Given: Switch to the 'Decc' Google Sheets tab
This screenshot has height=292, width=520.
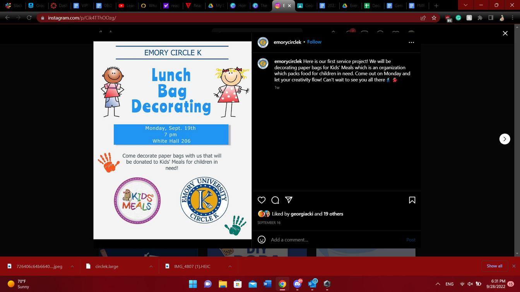Looking at the screenshot, I should pyautogui.click(x=373, y=6).
